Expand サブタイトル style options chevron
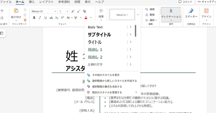 [130, 34]
